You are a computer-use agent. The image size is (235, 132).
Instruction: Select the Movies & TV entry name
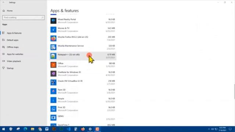[x=64, y=28]
